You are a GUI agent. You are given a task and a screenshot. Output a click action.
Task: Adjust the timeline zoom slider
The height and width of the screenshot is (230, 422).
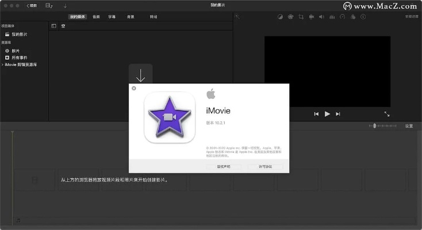tap(375, 125)
